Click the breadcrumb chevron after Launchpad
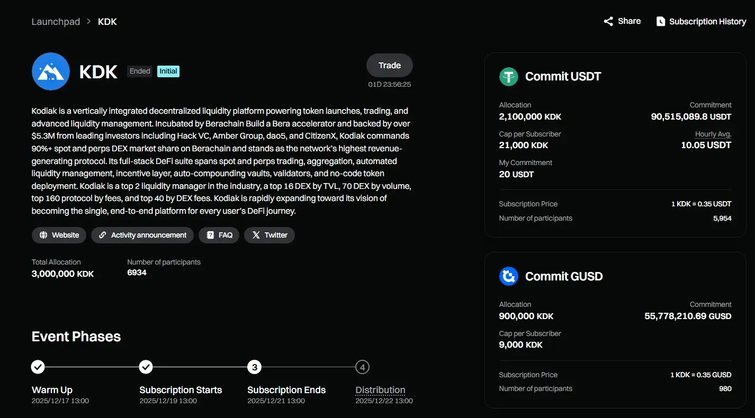755x418 pixels. [x=89, y=22]
